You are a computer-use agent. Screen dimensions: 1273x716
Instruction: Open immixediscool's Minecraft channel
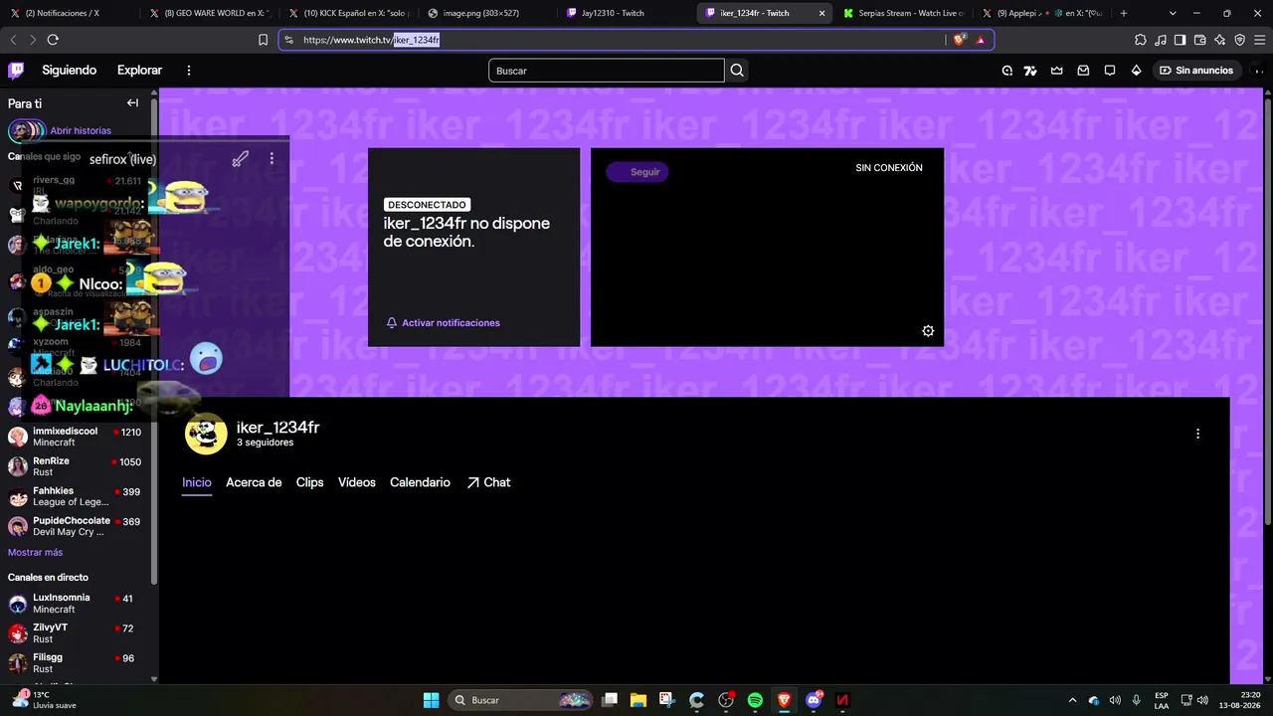pyautogui.click(x=78, y=437)
